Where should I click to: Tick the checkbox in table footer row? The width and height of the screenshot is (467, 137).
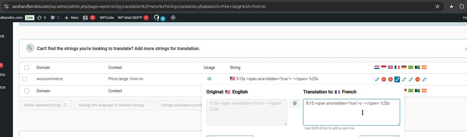tap(27, 91)
